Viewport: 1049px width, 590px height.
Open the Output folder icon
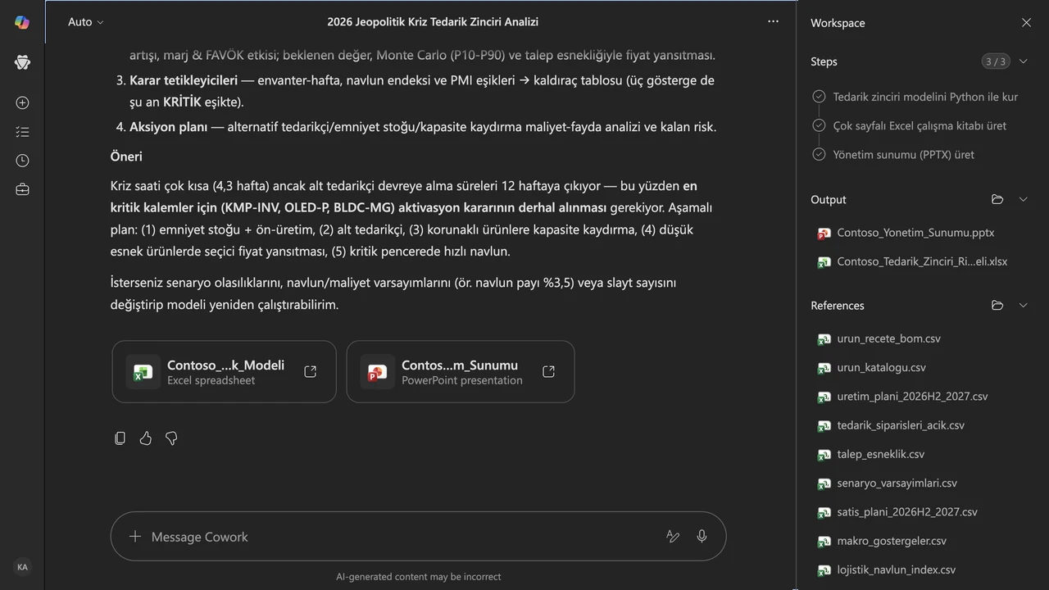coord(997,199)
